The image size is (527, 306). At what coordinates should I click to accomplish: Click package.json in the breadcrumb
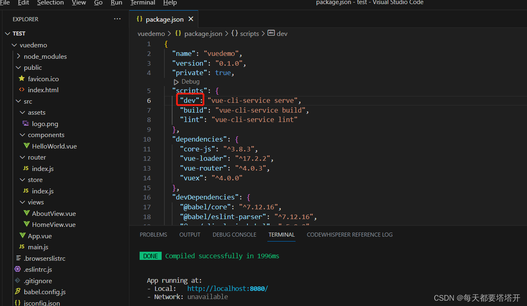coord(203,33)
